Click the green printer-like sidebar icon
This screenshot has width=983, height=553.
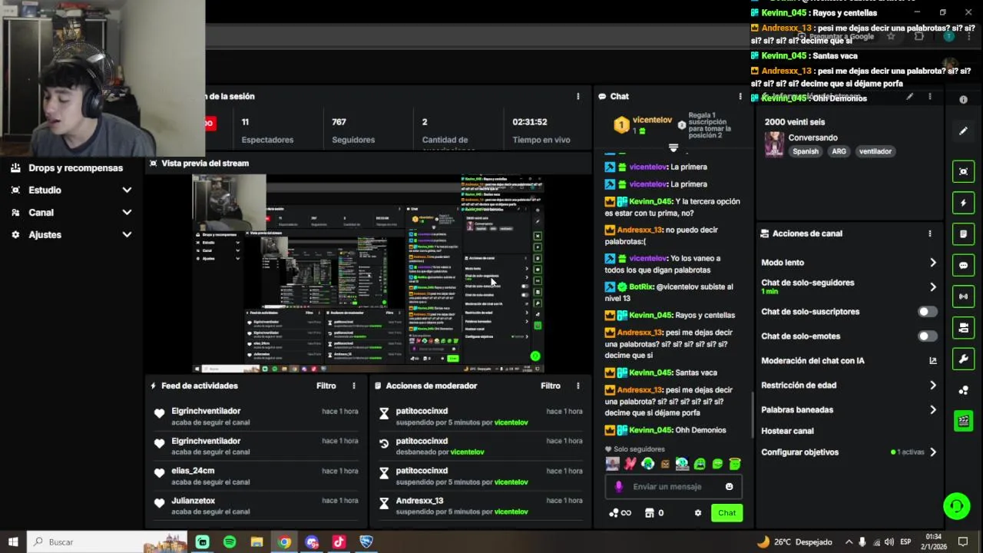point(963,328)
